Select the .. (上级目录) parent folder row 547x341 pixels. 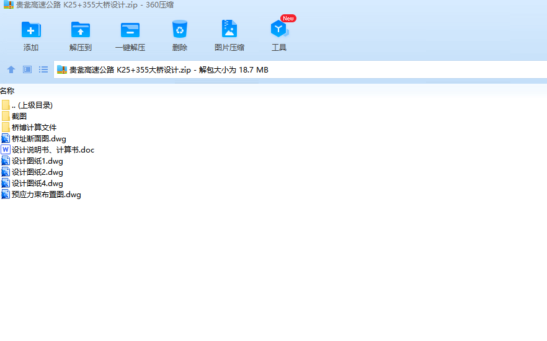(27, 105)
